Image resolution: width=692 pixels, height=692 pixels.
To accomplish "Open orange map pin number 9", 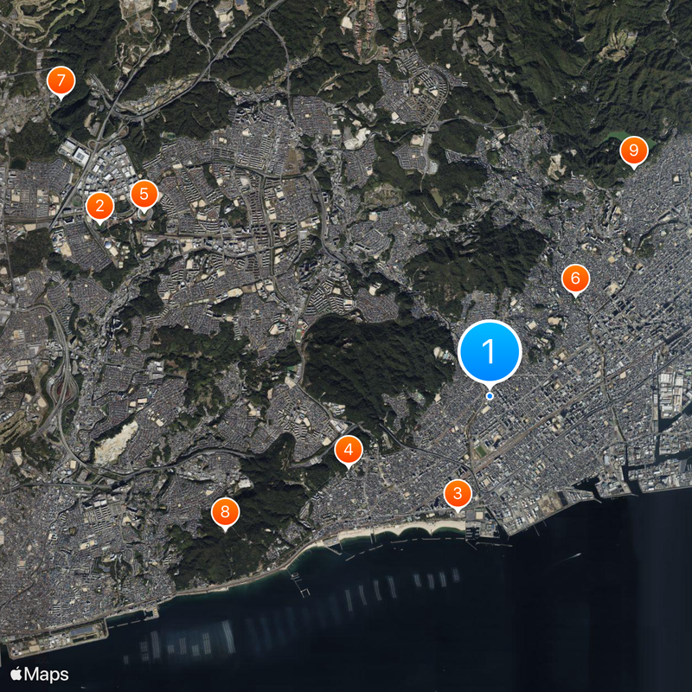I will point(633,151).
